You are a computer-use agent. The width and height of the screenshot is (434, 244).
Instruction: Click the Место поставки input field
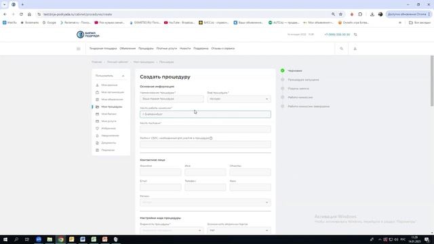(x=205, y=129)
